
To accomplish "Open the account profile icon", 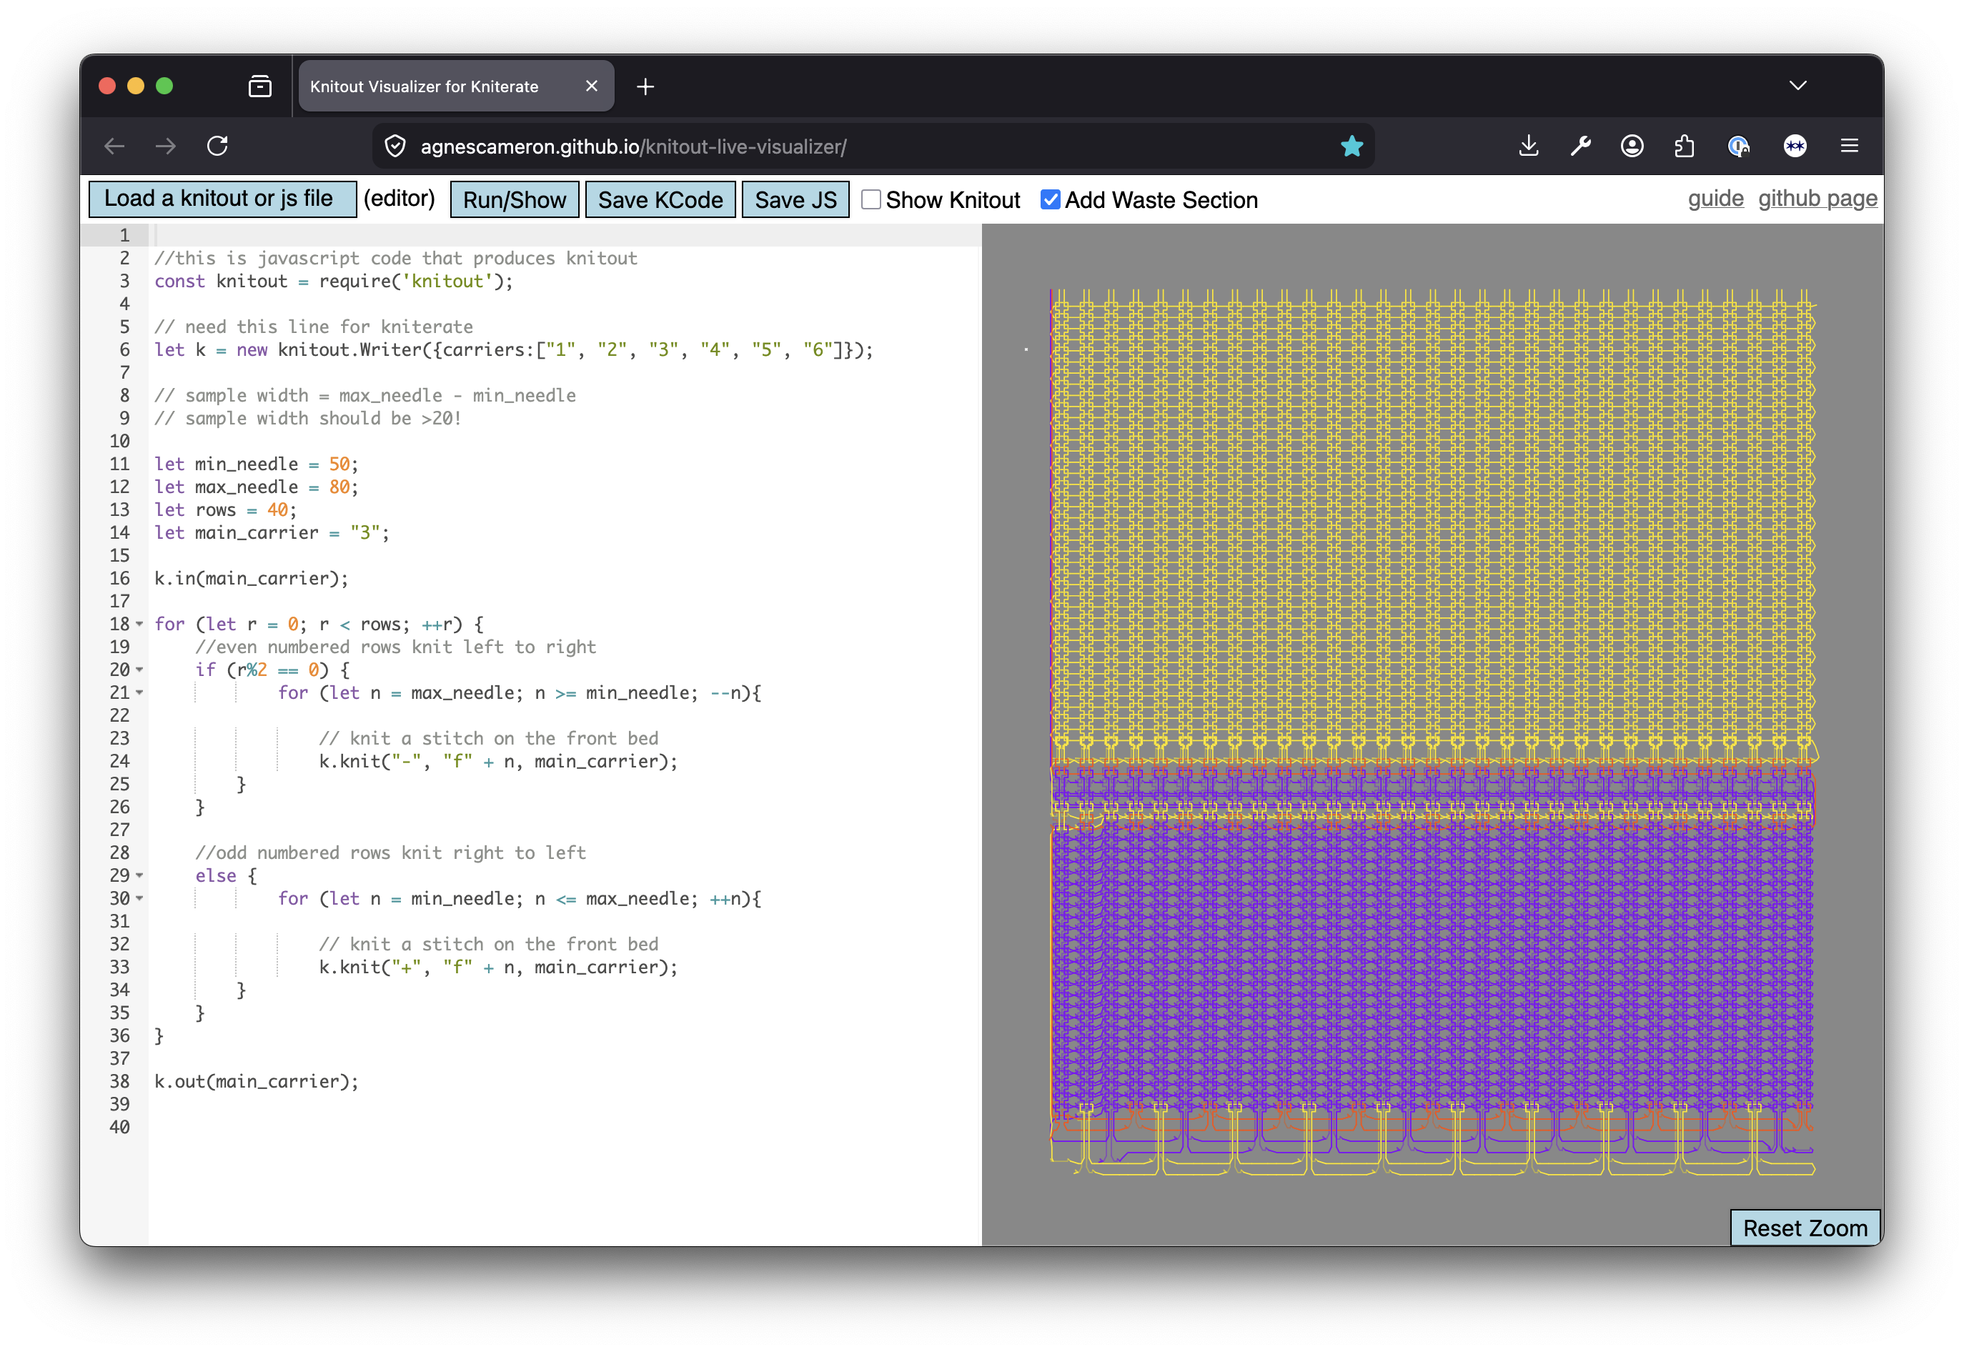I will coord(1632,146).
